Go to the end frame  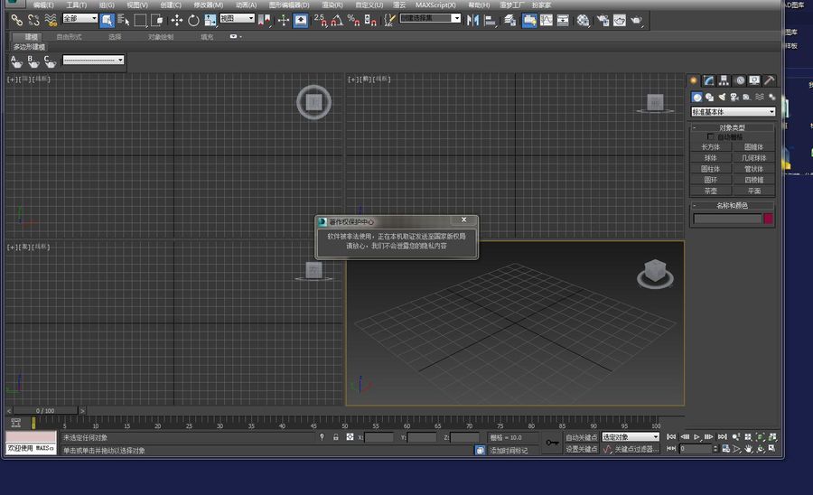[723, 437]
